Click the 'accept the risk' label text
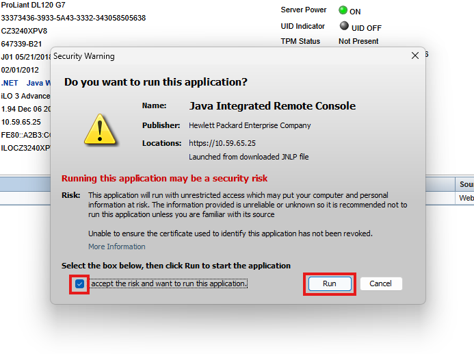The image size is (474, 354). [169, 283]
